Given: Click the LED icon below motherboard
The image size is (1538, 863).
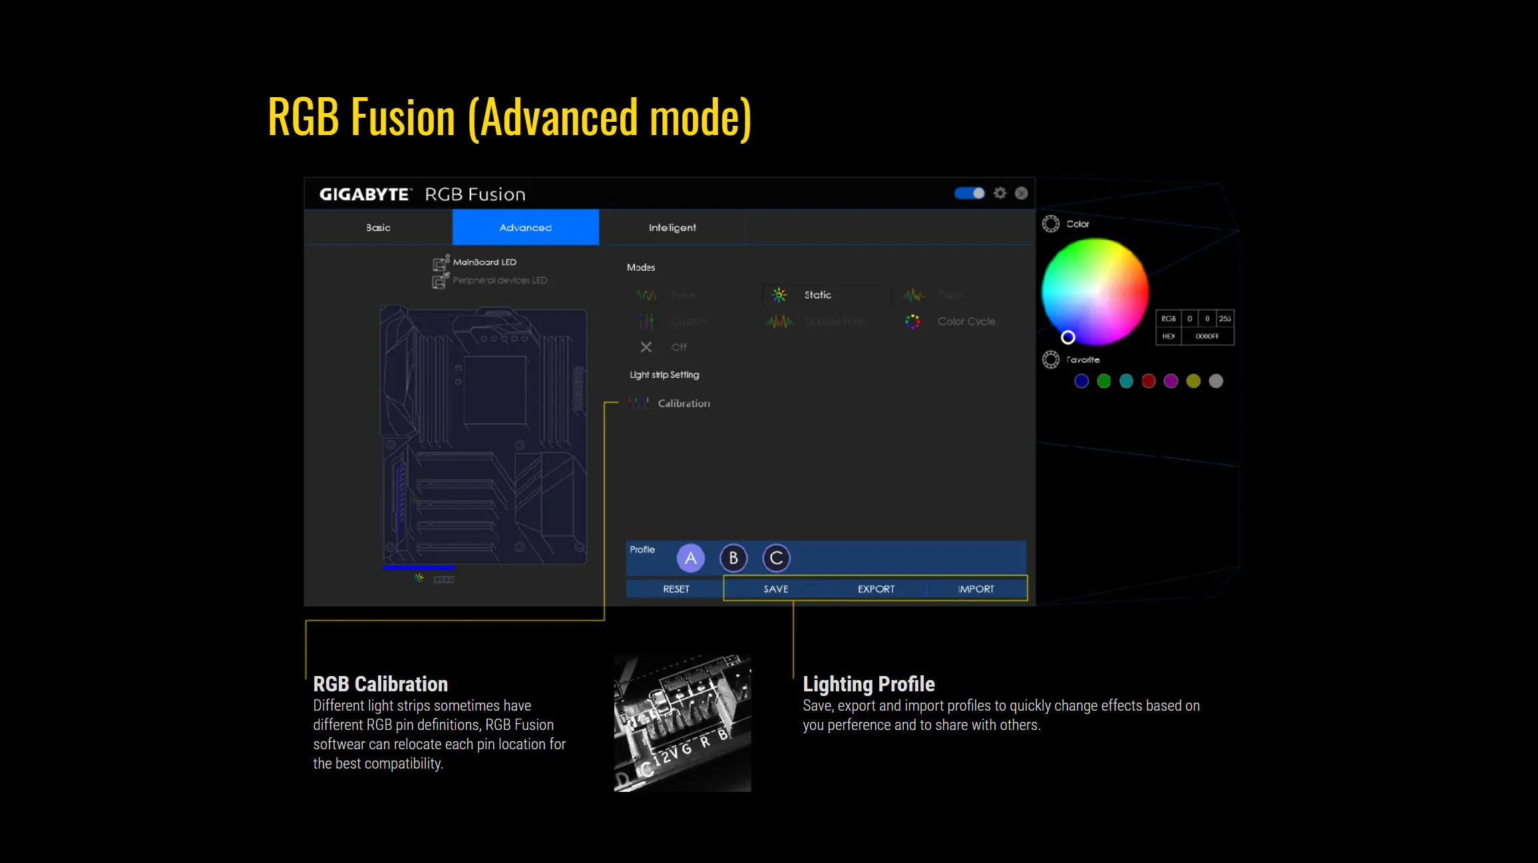Looking at the screenshot, I should click(419, 578).
